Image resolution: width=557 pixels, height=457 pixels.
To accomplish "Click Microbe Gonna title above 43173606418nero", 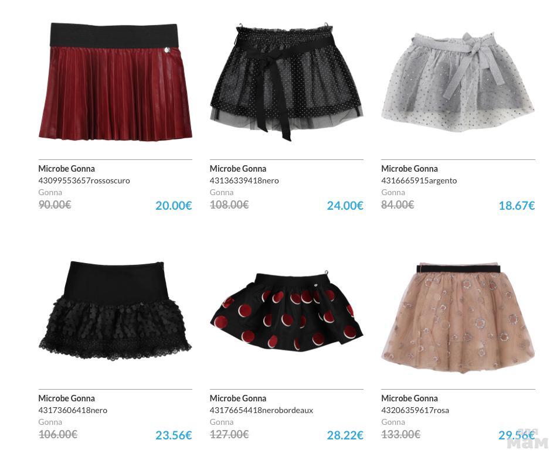I will [x=66, y=398].
